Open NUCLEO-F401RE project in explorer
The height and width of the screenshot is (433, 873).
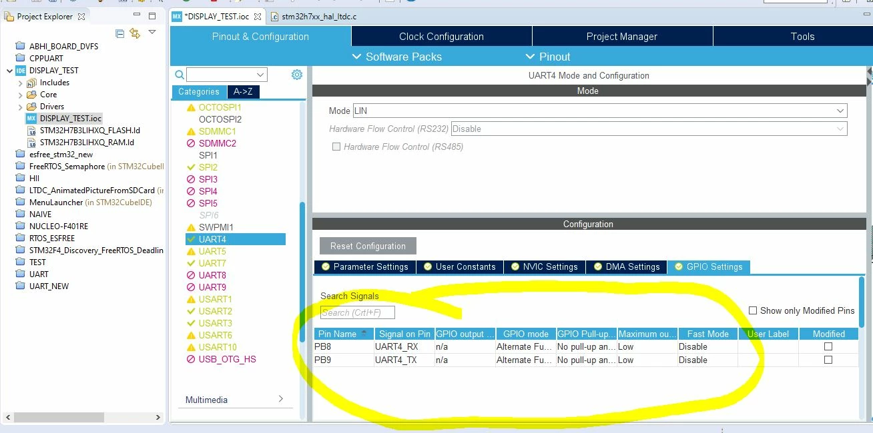pos(59,226)
